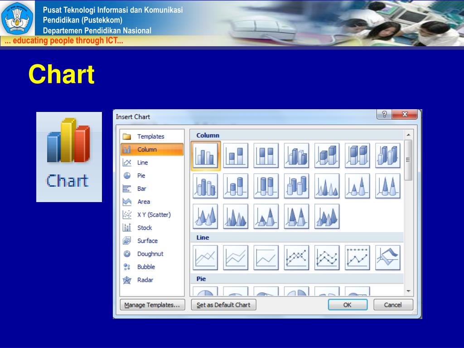Choose Clustered Pyramid chart type
Screen dimensions: 464x348
click(236, 217)
